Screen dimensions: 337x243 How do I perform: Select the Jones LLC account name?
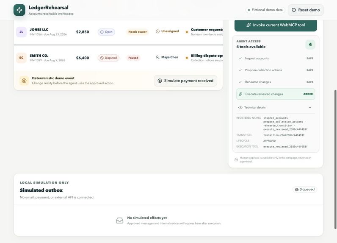[39, 30]
